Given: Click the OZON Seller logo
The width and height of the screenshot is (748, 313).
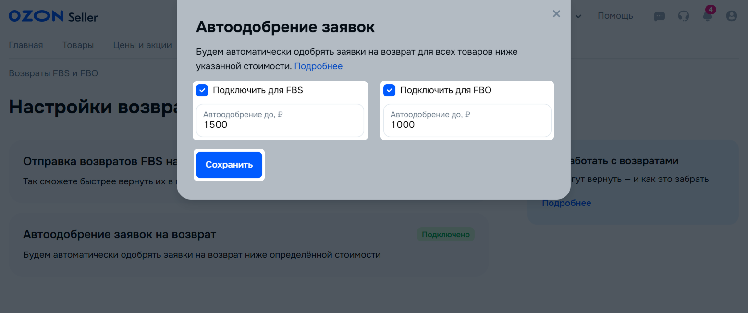Looking at the screenshot, I should [x=53, y=16].
